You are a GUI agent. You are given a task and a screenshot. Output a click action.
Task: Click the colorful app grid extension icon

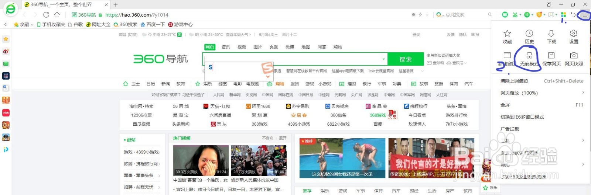(x=563, y=15)
